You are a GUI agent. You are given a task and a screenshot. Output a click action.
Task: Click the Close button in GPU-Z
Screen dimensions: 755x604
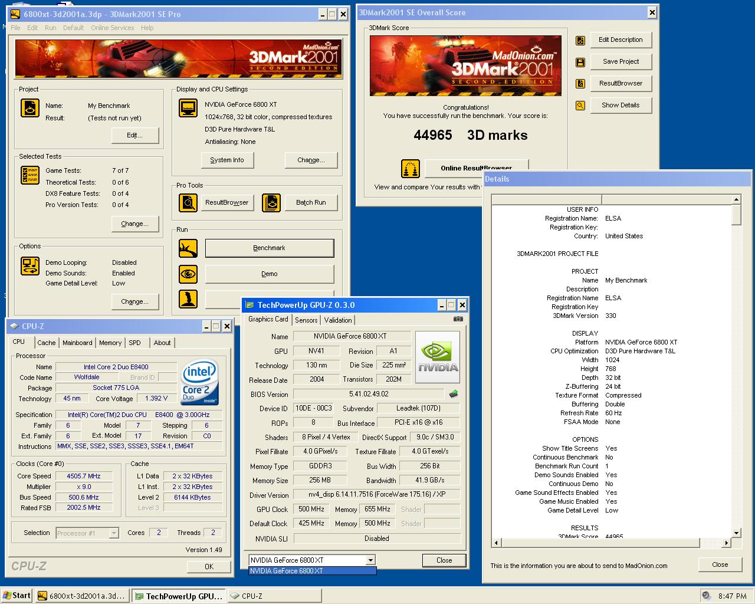point(444,561)
